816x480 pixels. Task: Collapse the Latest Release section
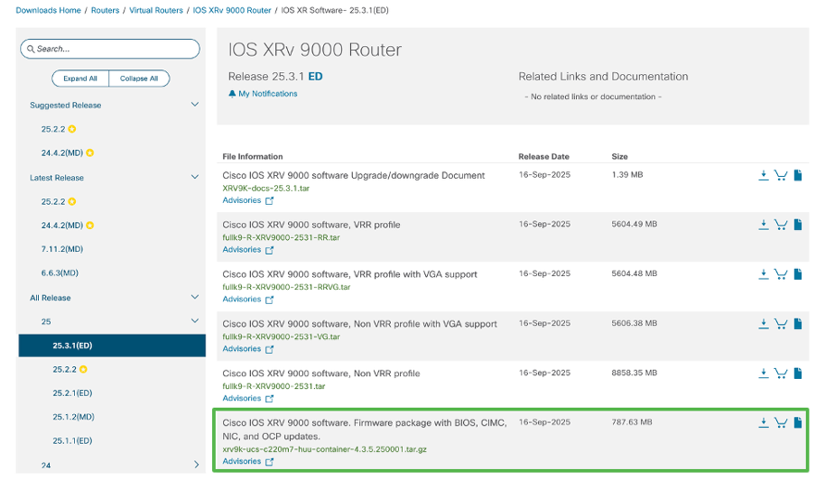195,178
